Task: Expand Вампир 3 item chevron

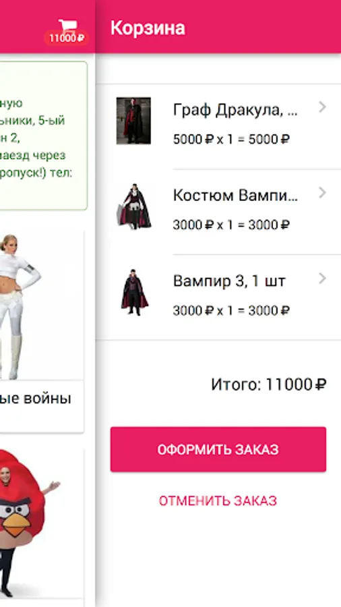Action: (322, 279)
